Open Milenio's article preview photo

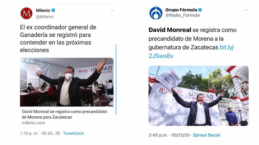point(67,82)
